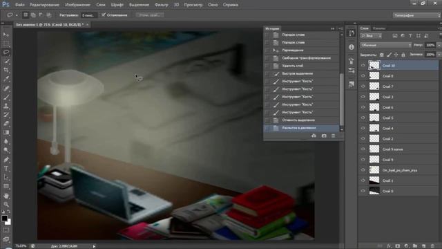
Task: Hide layer Слой 0
Action: coord(363,191)
